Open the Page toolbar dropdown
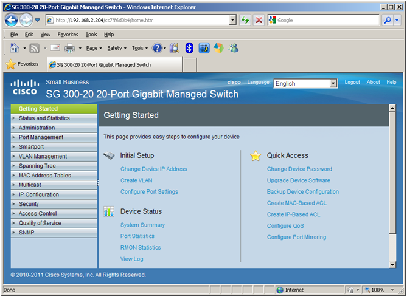This screenshot has width=407, height=297. [94, 48]
